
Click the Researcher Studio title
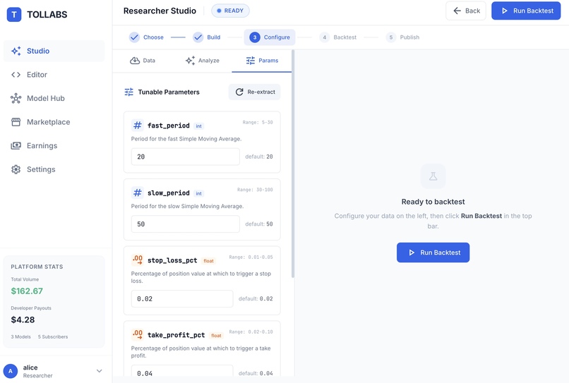160,11
